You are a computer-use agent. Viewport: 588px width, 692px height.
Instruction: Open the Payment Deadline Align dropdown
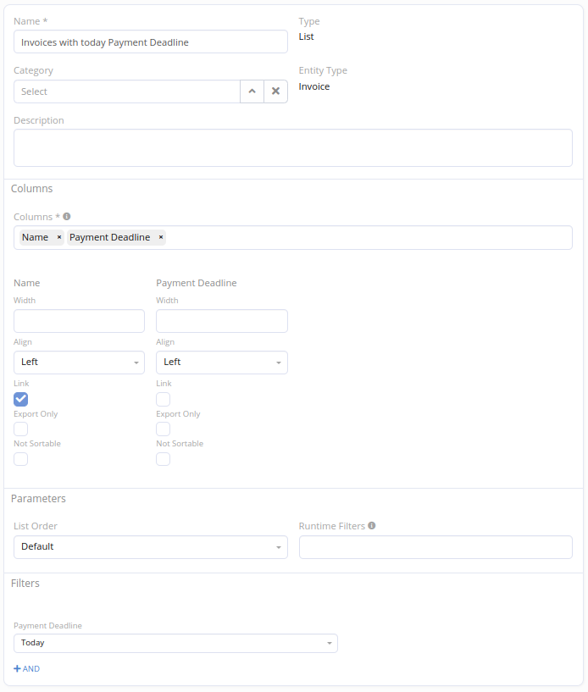(221, 363)
